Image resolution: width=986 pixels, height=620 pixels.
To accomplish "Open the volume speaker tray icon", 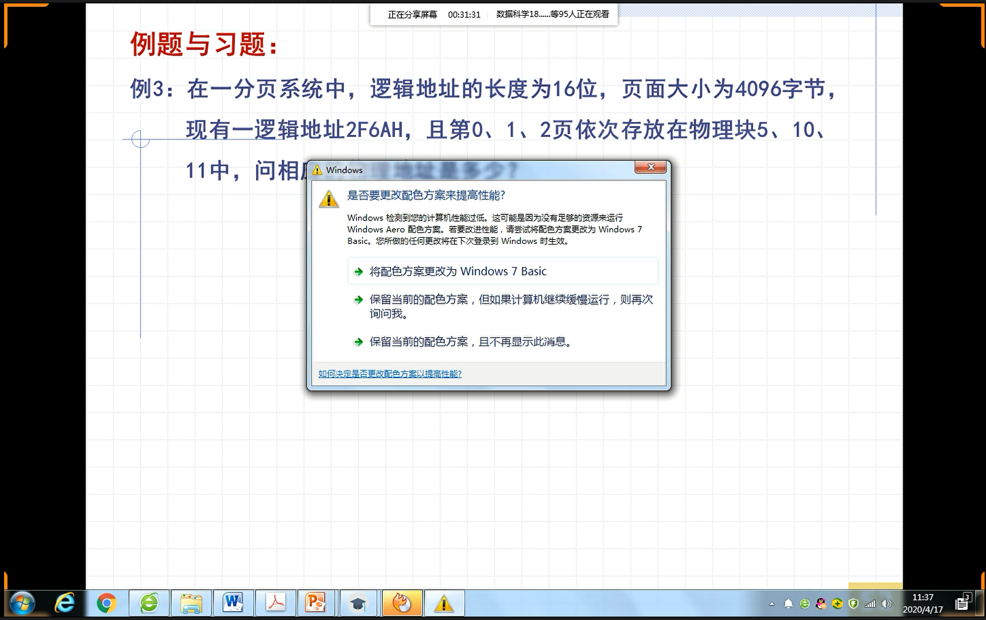I will point(886,604).
